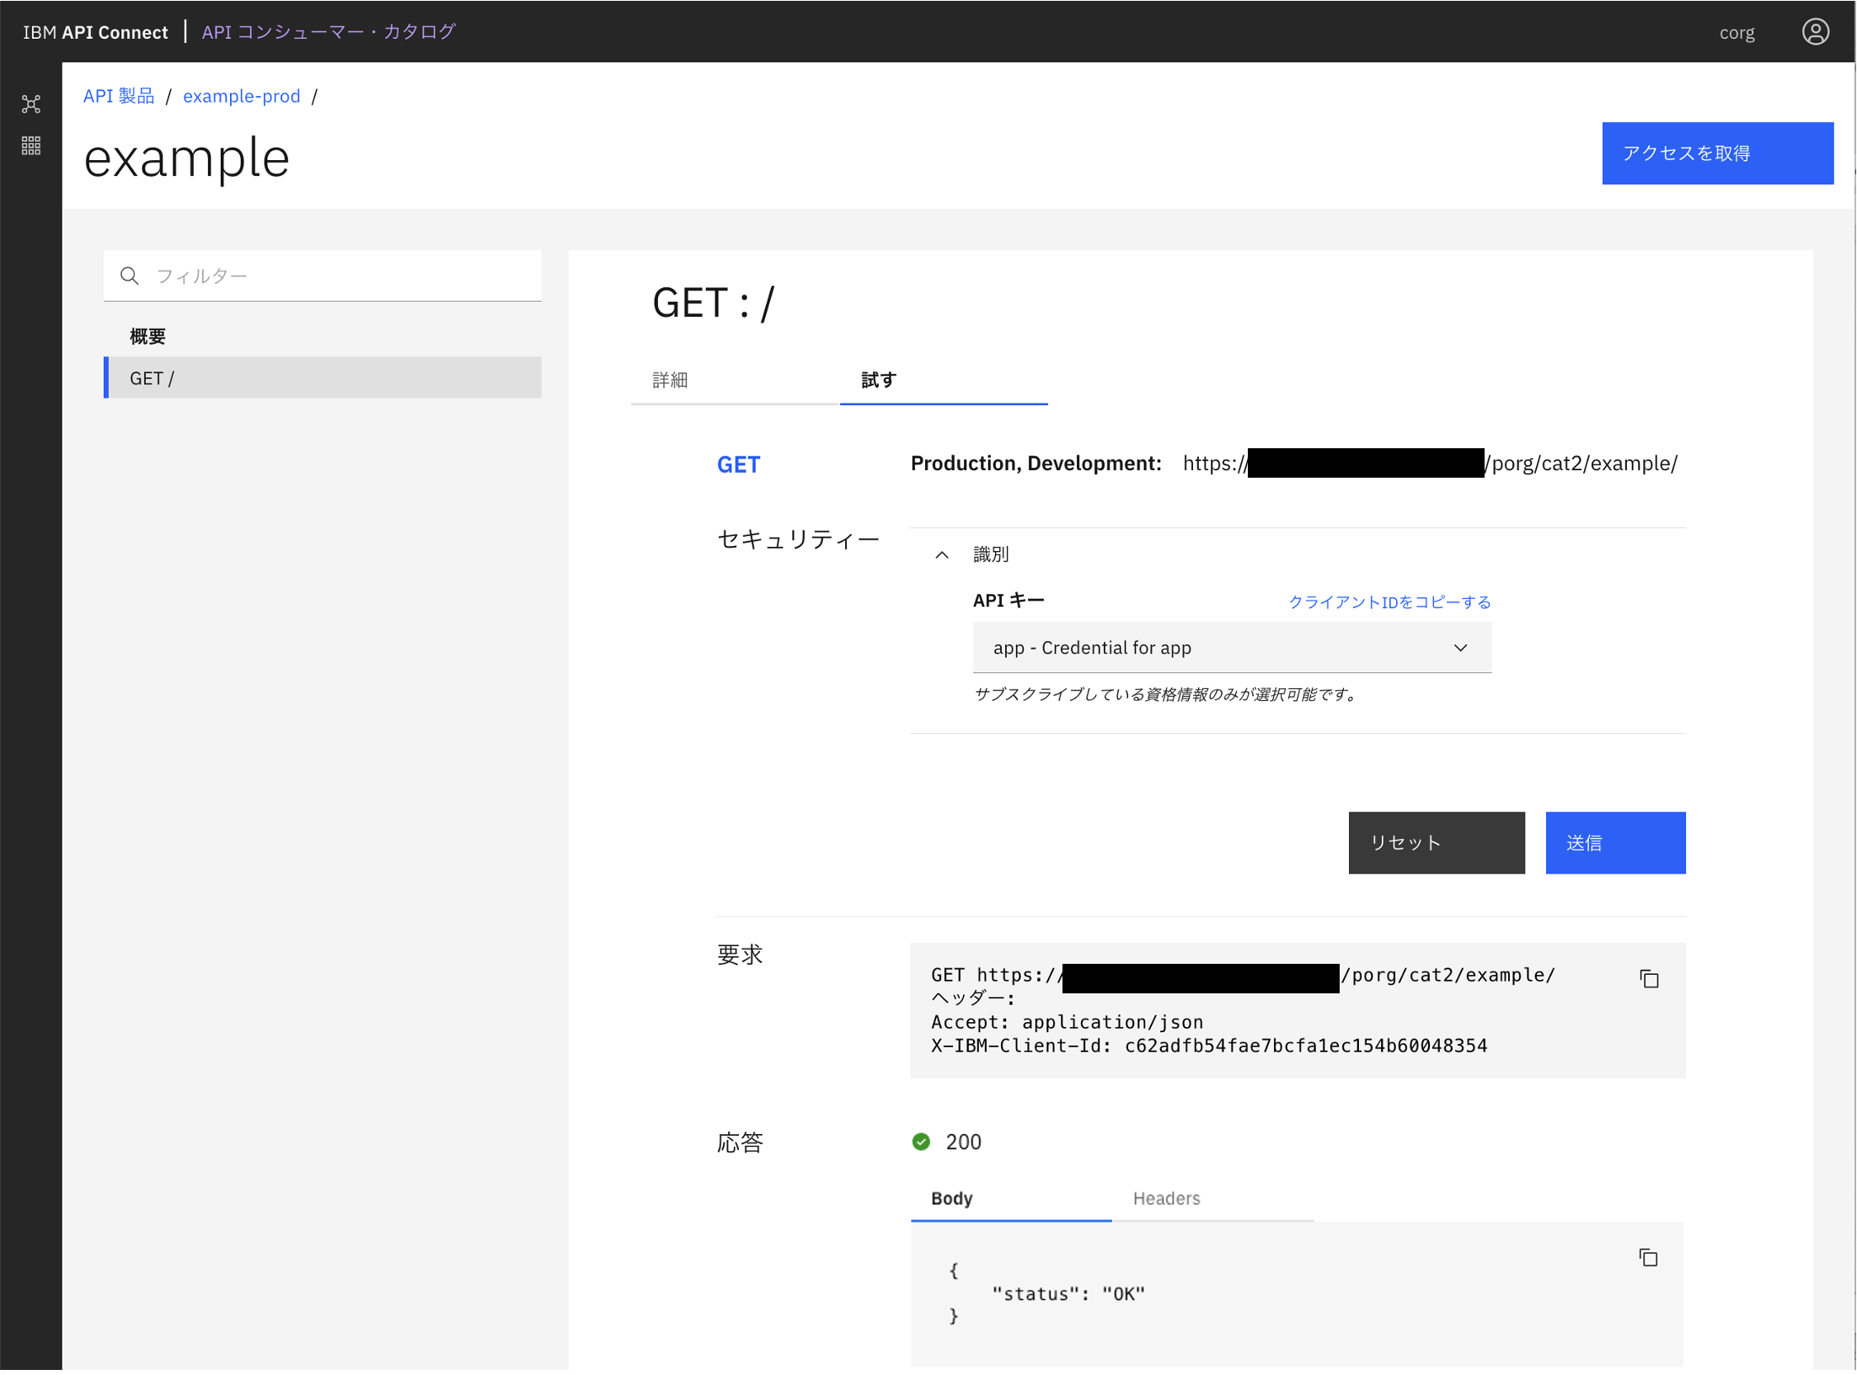The image size is (1857, 1375).
Task: Click the search magnifier icon in filter
Action: [x=130, y=276]
